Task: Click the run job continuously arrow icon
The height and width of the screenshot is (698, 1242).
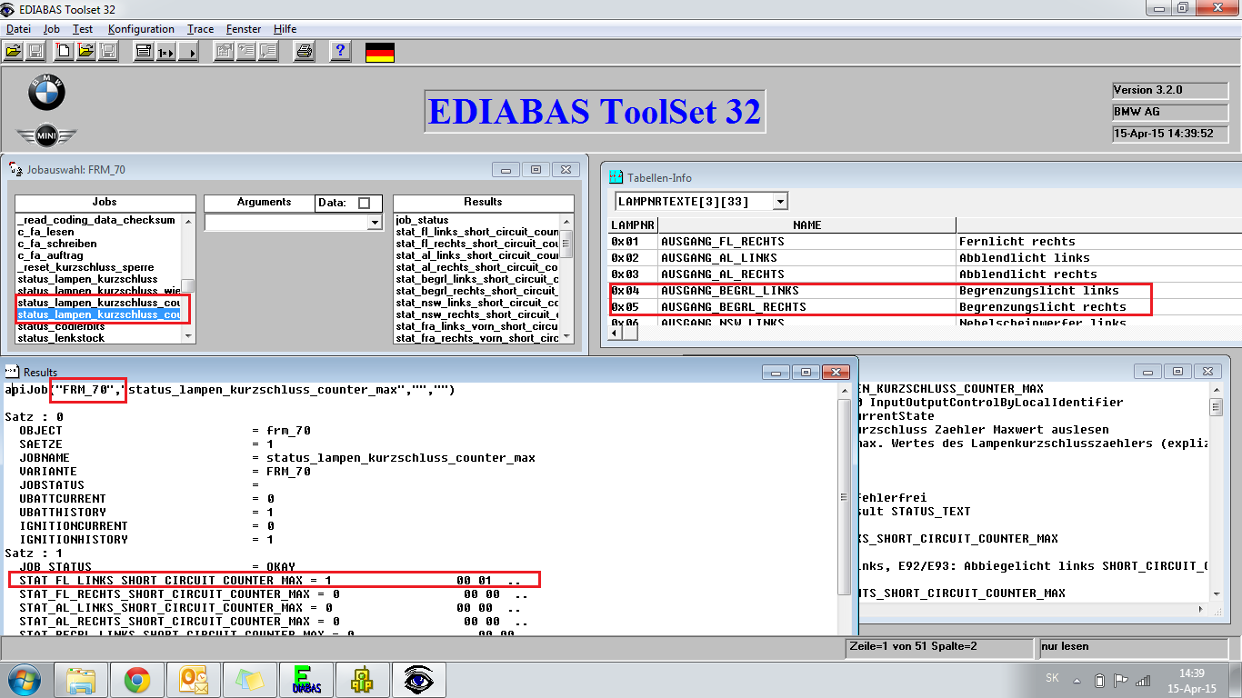Action: click(188, 52)
